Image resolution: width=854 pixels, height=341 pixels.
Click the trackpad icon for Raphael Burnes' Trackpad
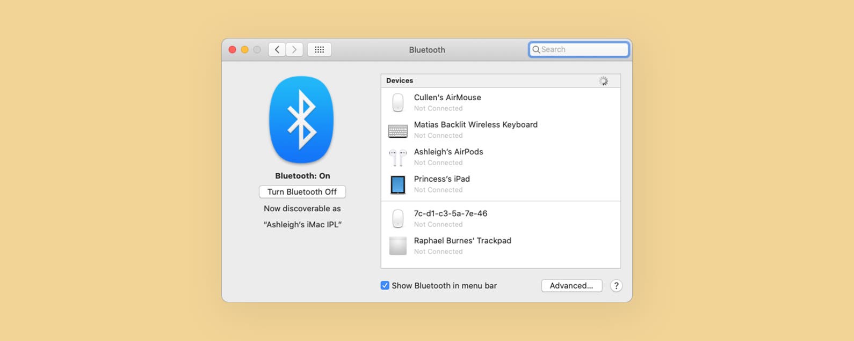pyautogui.click(x=398, y=246)
